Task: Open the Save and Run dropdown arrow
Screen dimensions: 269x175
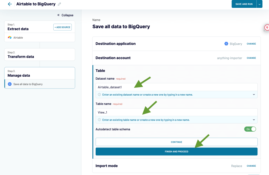Action: (x=259, y=4)
